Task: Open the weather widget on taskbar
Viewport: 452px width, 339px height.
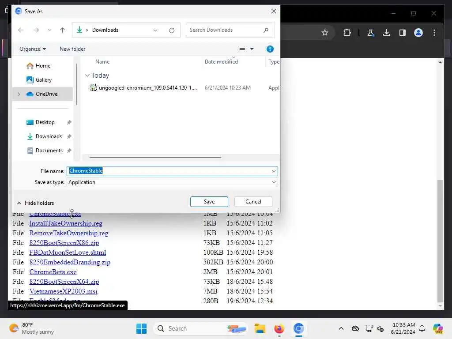Action: point(32,328)
